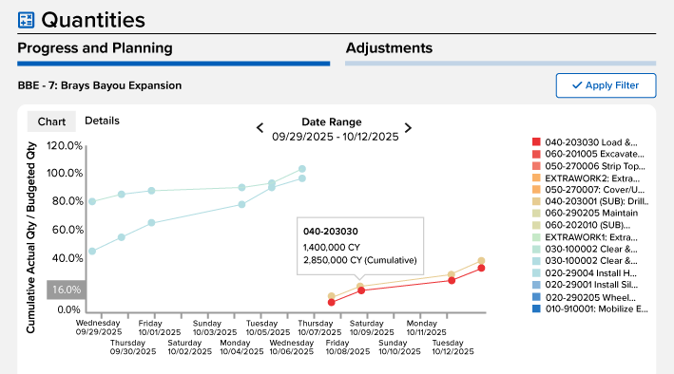Click the 16.0% axis value marker
The width and height of the screenshot is (674, 374).
tap(67, 290)
